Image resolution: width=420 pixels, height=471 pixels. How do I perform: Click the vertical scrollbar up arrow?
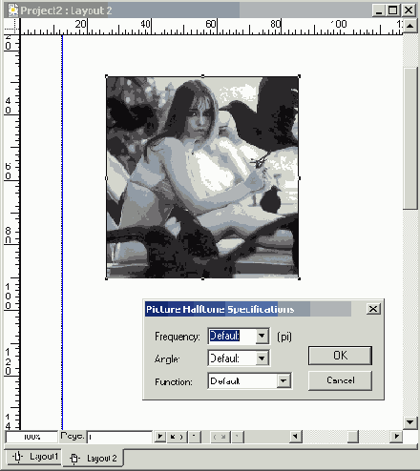pyautogui.click(x=410, y=26)
